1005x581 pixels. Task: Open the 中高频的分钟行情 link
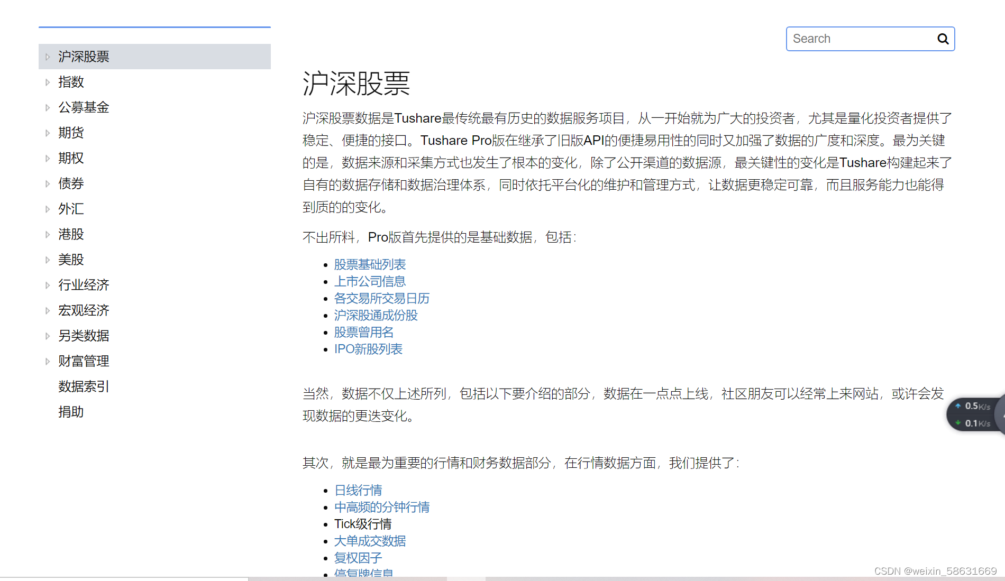click(x=382, y=507)
